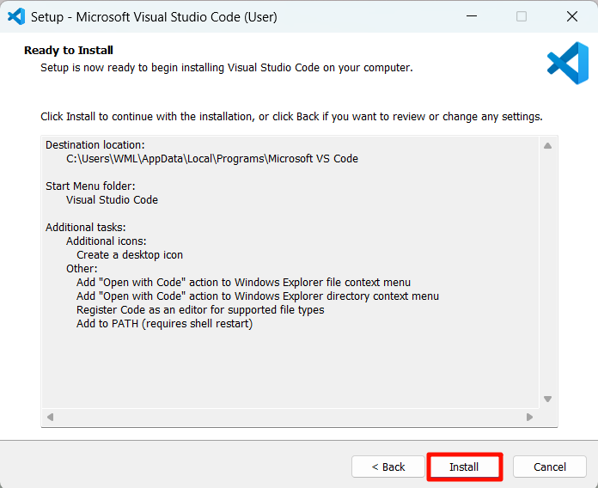Click left arrow of horizontal scrollbar
Screen dimensions: 598x488
click(x=50, y=418)
